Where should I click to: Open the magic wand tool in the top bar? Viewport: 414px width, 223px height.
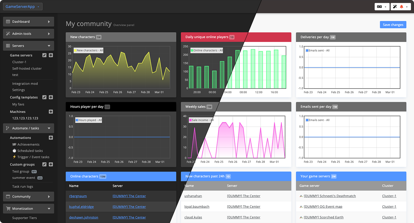coord(395,6)
